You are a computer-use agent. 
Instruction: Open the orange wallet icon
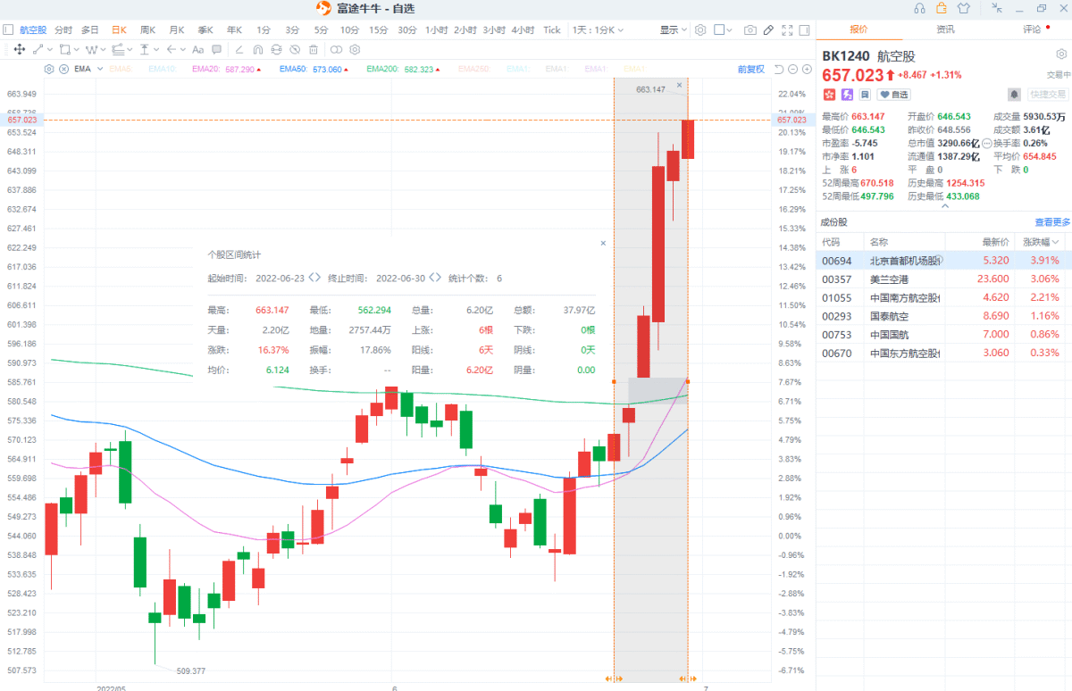(x=942, y=8)
